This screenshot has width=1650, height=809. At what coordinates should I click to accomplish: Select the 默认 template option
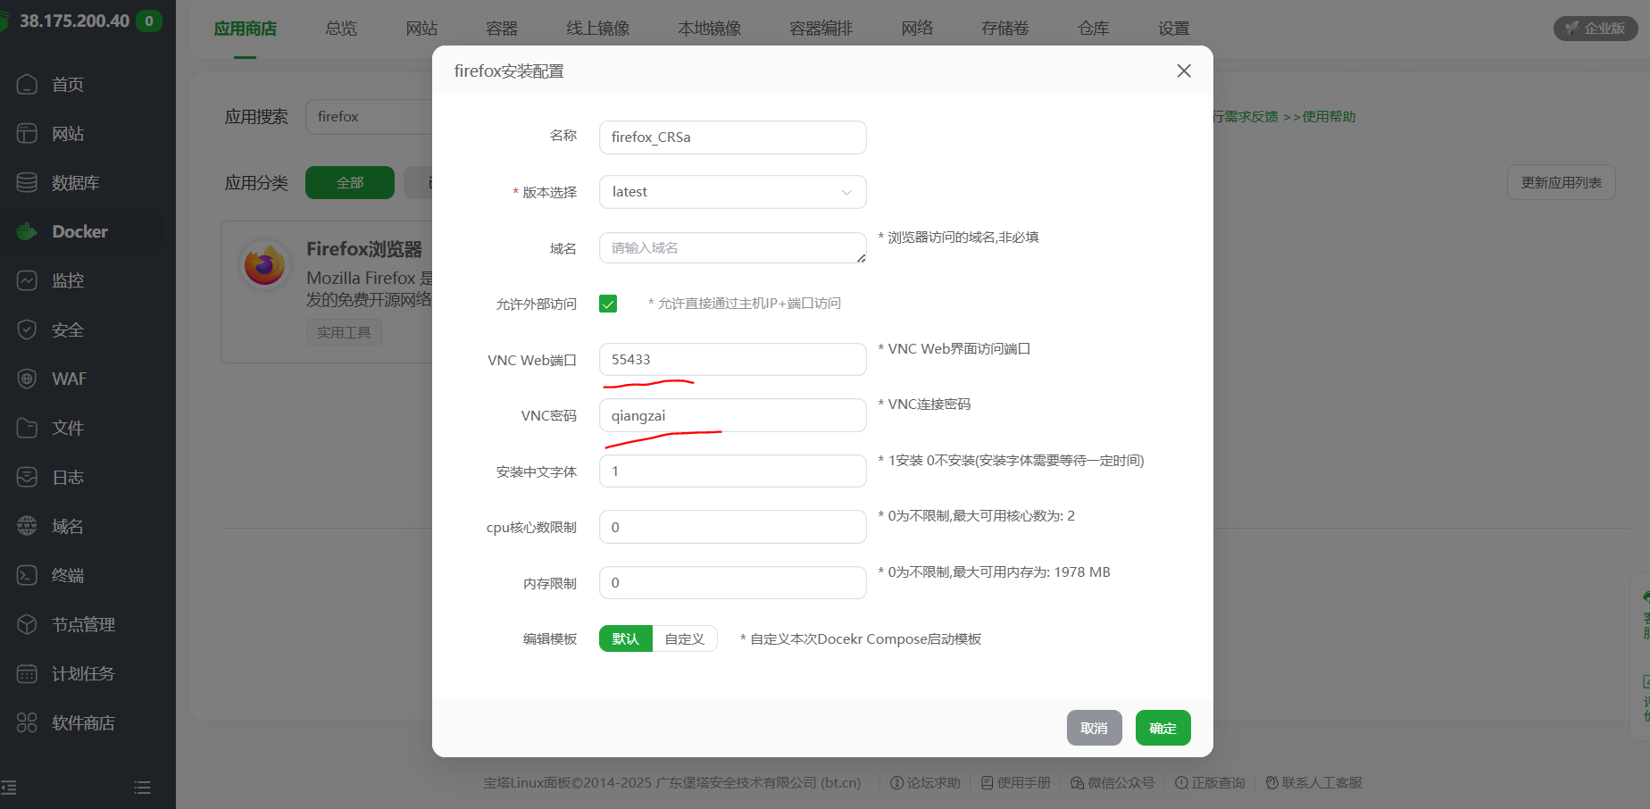coord(625,638)
